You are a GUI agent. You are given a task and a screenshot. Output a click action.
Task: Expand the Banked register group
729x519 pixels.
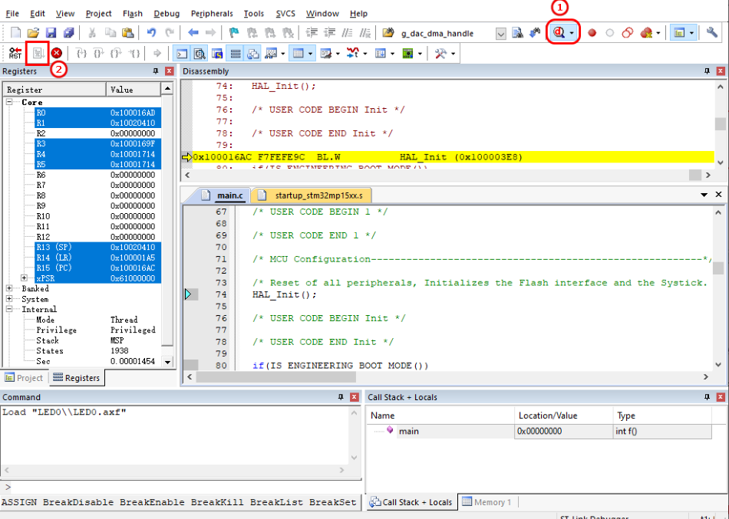point(9,288)
